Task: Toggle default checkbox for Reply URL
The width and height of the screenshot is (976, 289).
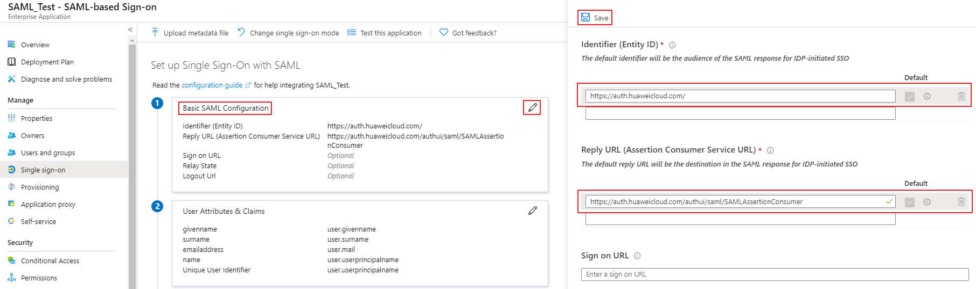Action: 910,203
